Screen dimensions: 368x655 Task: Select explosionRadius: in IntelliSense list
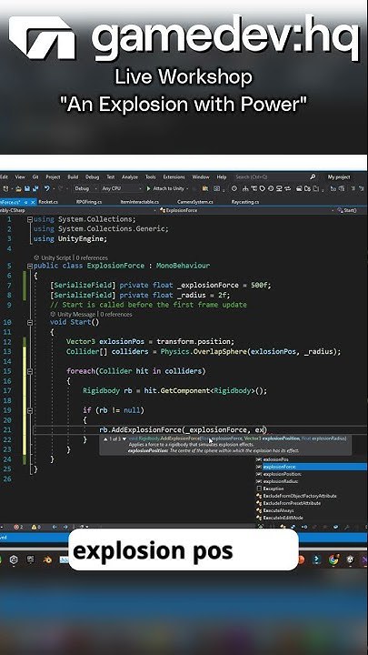pos(312,481)
